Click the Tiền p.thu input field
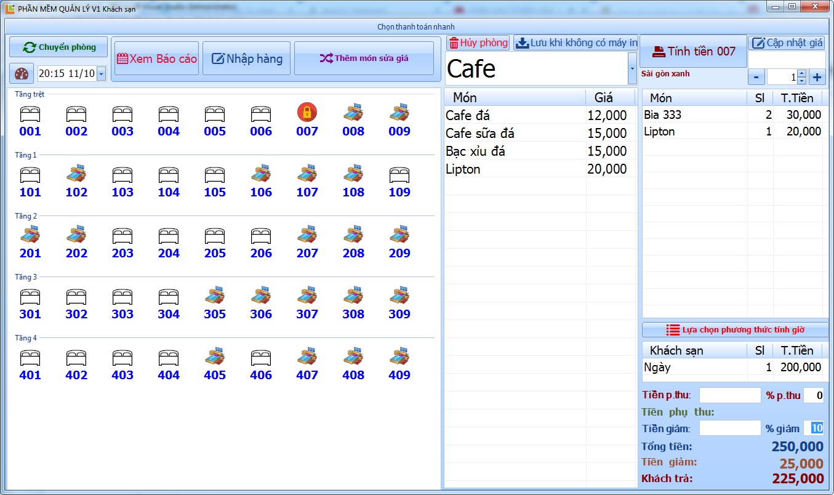 [730, 395]
